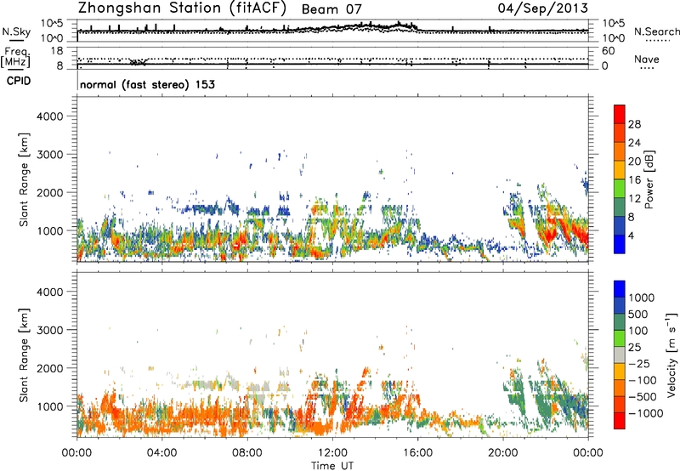
Task: Click the "00:00" label starting the time axis
Action: (x=76, y=453)
